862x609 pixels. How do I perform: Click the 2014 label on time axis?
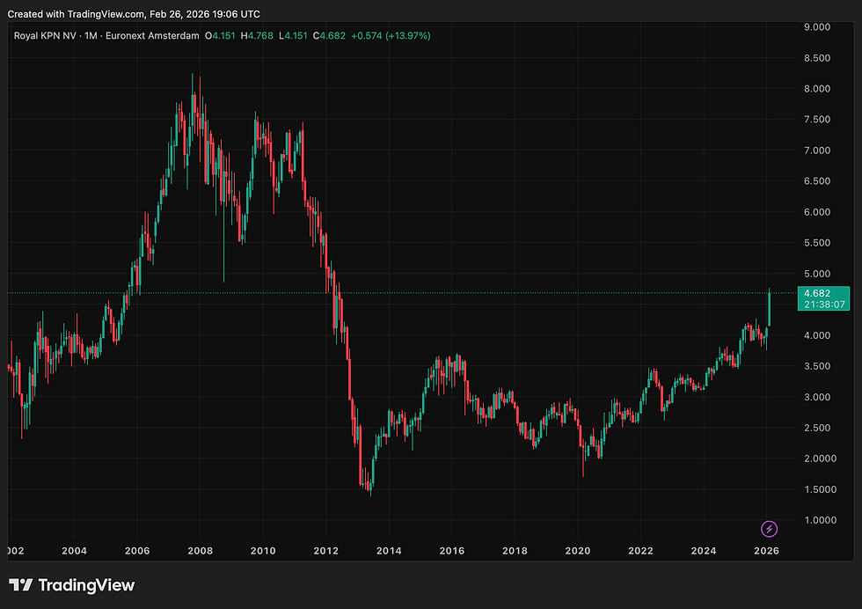click(389, 551)
